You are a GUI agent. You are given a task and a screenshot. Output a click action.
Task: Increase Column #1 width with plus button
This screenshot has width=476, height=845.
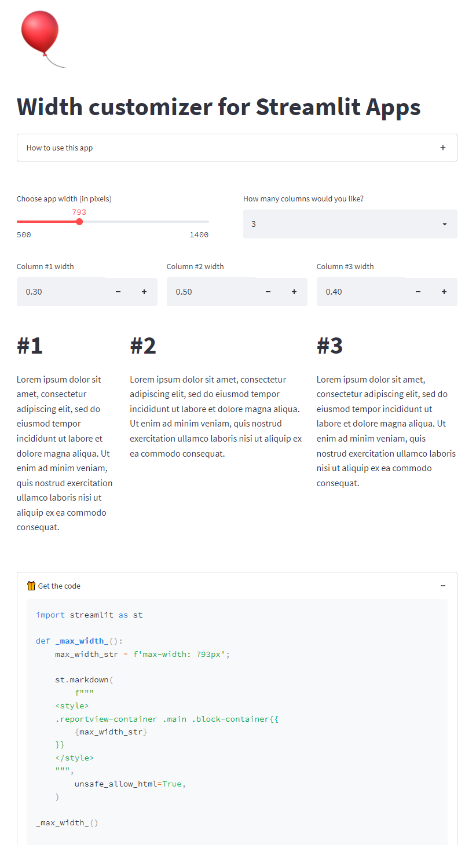tap(144, 292)
